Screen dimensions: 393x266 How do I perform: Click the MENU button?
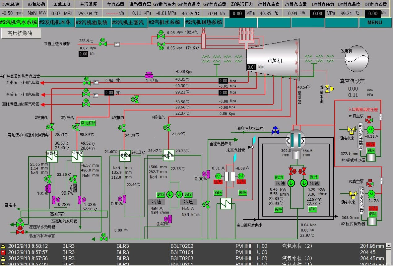pyautogui.click(x=374, y=23)
